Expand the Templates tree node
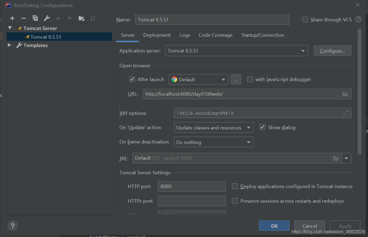The image size is (368, 237). tap(9, 45)
